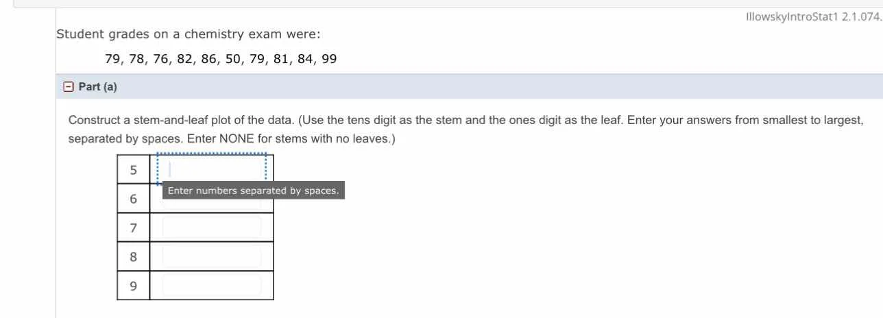Click the "Part (a)" section heading label
Image resolution: width=883 pixels, height=318 pixels.
click(x=98, y=87)
